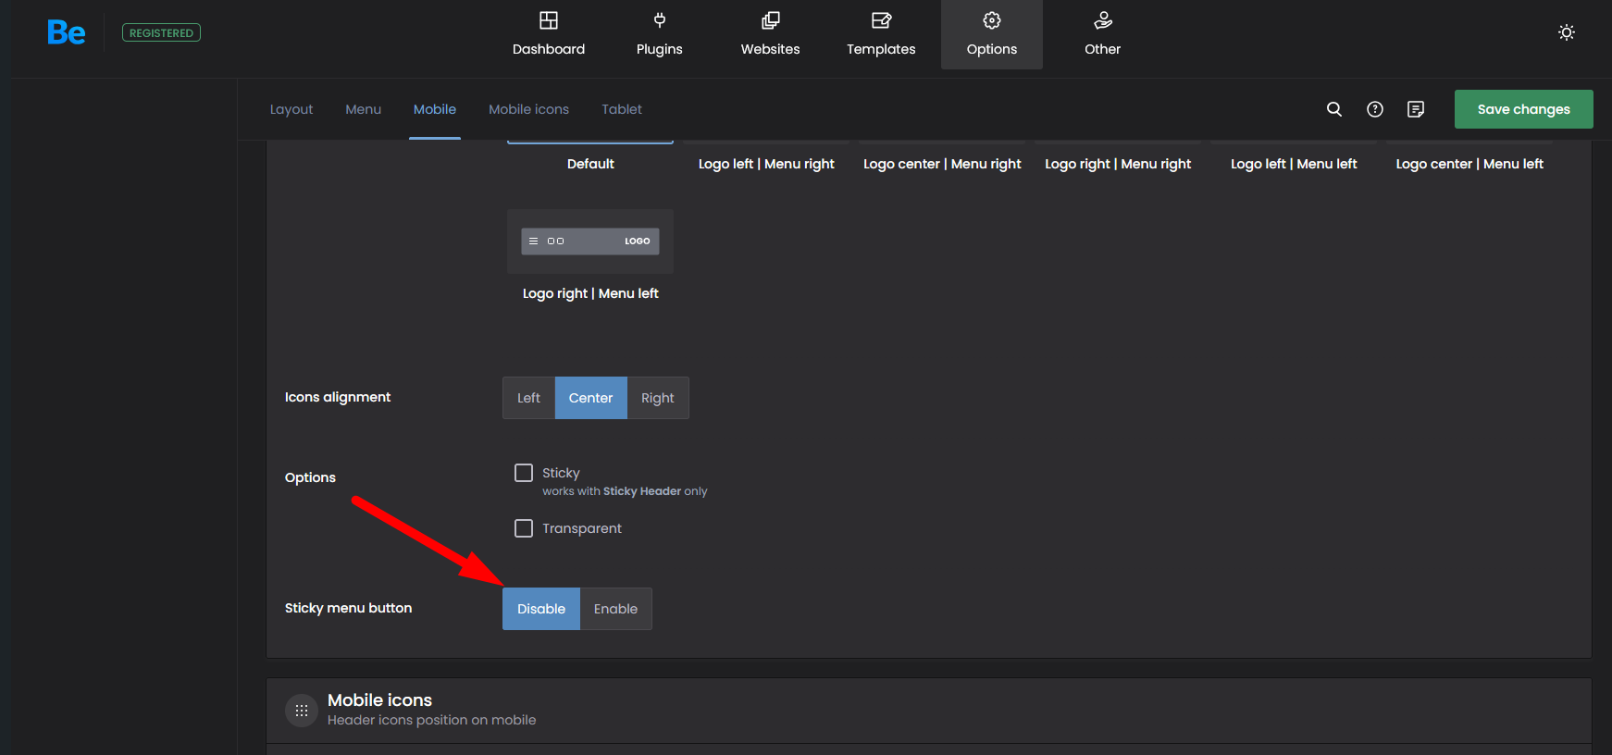Set Sticky menu button to Disable
This screenshot has width=1612, height=755.
(x=541, y=609)
